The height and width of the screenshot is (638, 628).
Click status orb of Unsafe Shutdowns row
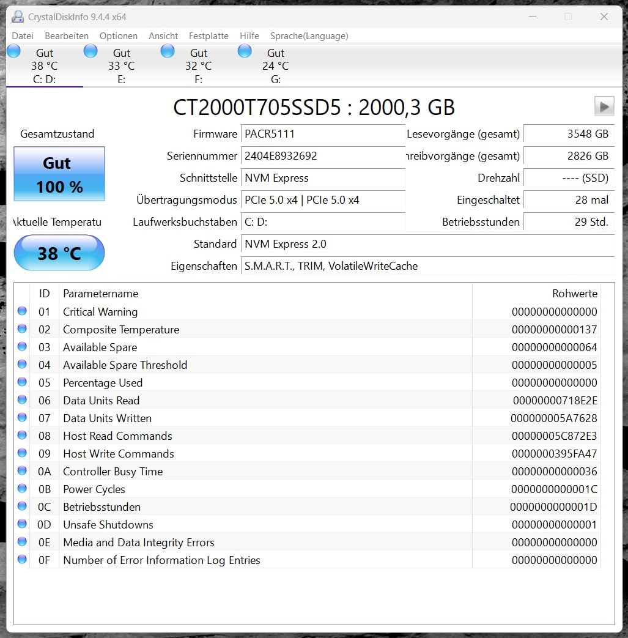(x=22, y=524)
